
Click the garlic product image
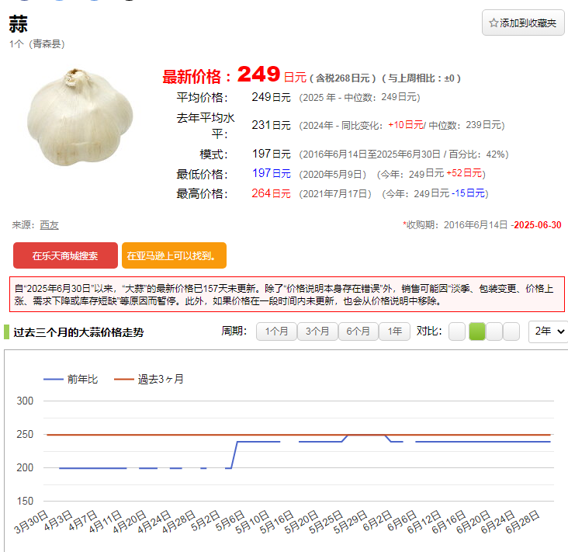(x=80, y=117)
